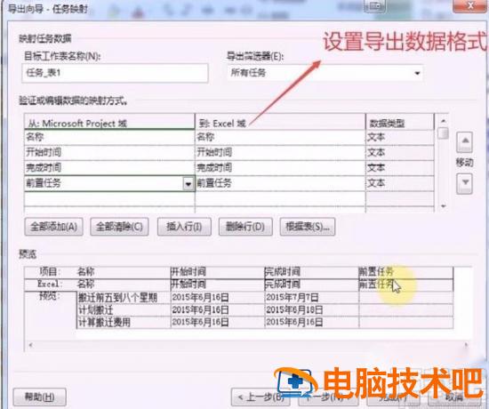Click the 根据表(S)... button
489x409 pixels.
coord(308,227)
